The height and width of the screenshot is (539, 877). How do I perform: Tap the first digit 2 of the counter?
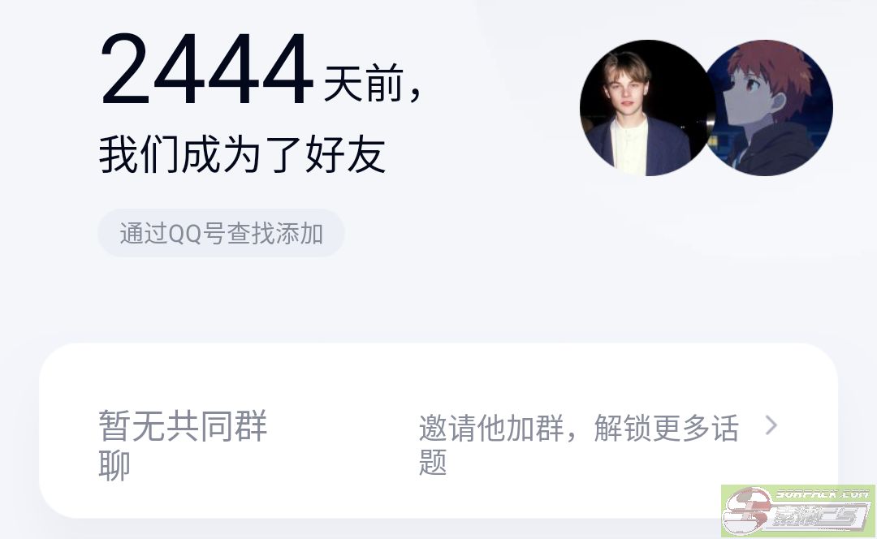pos(125,69)
